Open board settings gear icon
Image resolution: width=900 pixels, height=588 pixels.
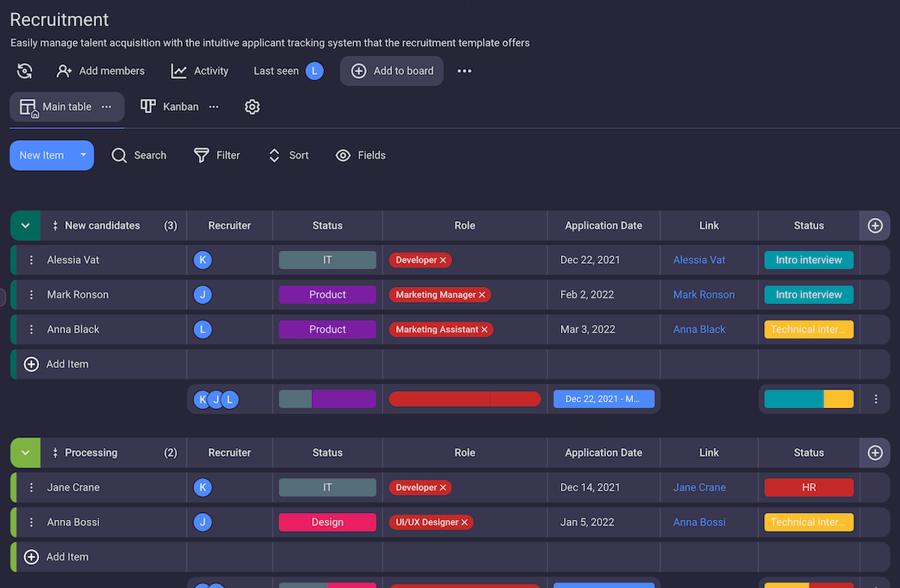coord(252,107)
